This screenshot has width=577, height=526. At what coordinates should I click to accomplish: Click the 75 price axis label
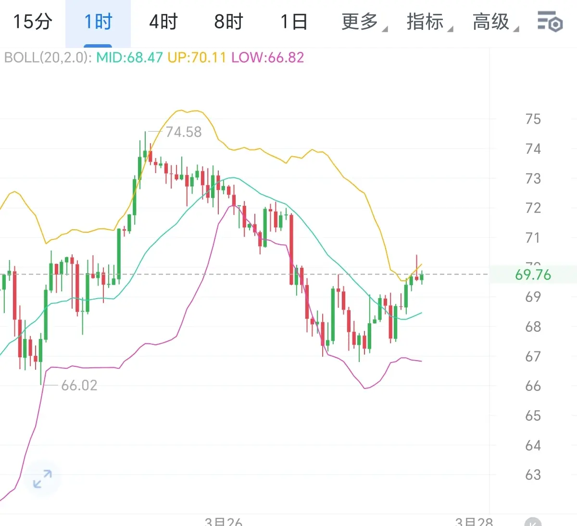[x=533, y=119]
